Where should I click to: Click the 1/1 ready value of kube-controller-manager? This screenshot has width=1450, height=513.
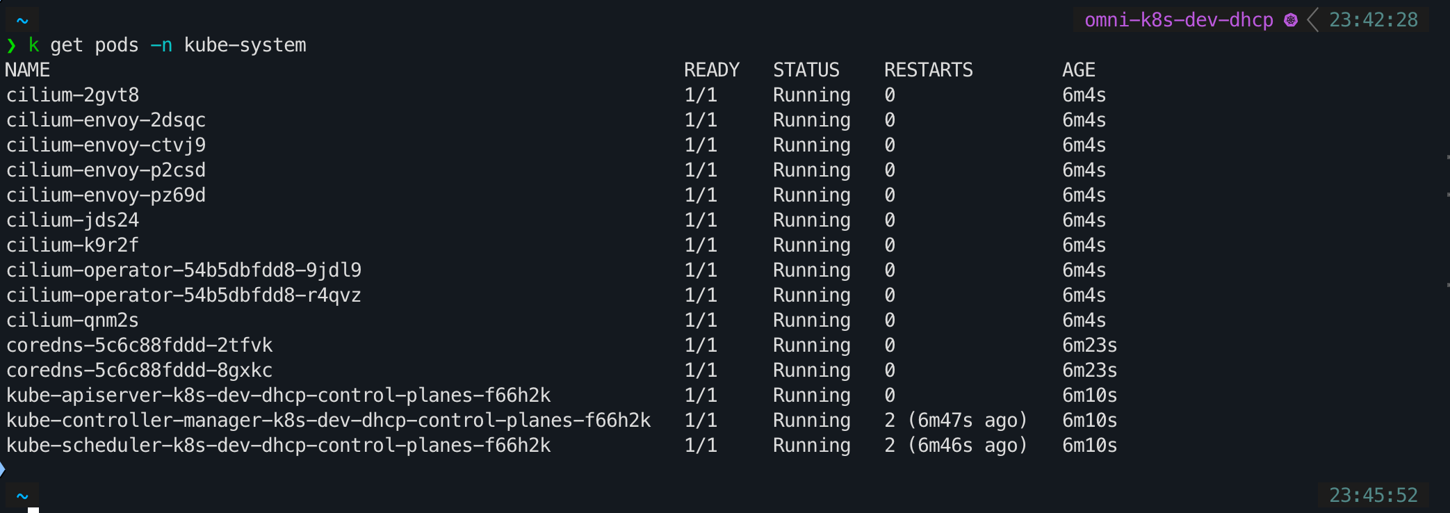(x=701, y=421)
